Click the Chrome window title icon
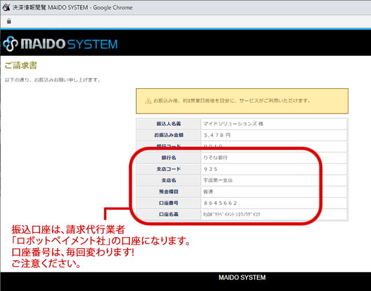 (x=6, y=8)
